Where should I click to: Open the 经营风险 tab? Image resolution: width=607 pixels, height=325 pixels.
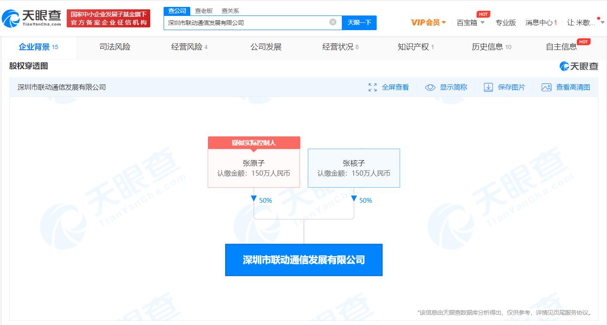[189, 47]
